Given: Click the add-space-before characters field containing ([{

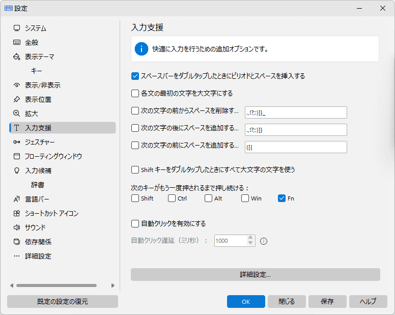Looking at the screenshot, I should (296, 147).
